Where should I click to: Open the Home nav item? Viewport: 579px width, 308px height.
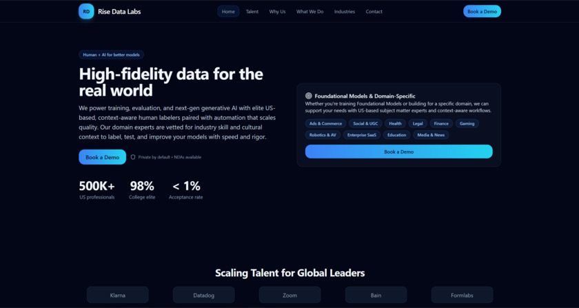coord(228,12)
